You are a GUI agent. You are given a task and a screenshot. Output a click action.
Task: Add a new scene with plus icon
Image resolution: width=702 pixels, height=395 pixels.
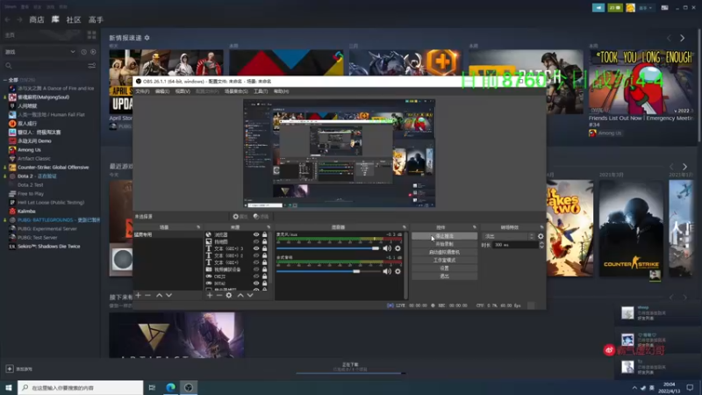point(139,295)
